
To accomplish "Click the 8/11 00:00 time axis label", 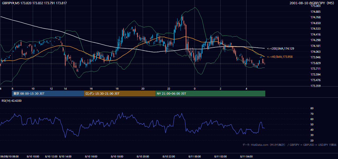I will tap(195, 157).
